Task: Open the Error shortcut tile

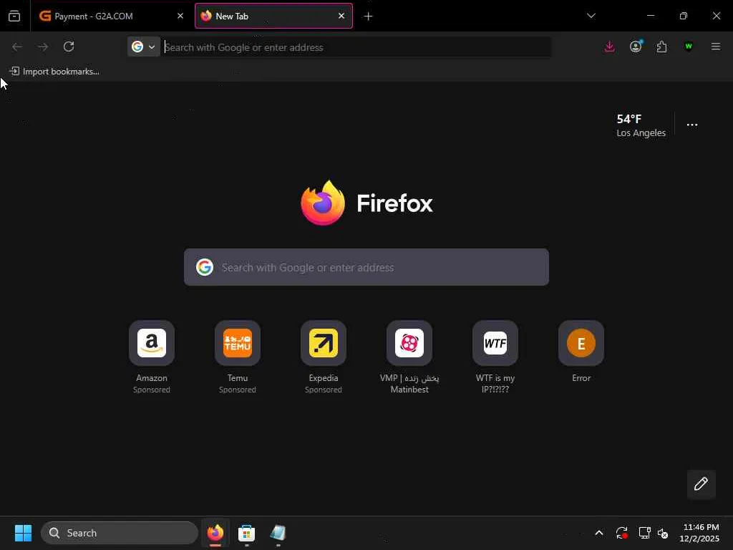Action: [581, 352]
